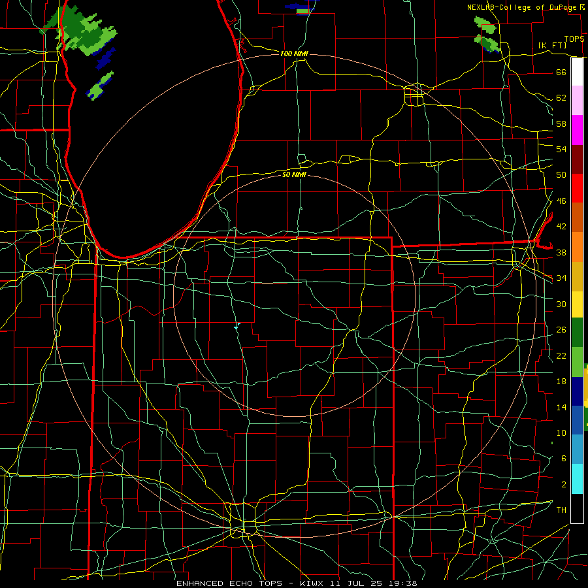Click the "54" legend value
Screen dimensions: 588x588
(x=561, y=149)
